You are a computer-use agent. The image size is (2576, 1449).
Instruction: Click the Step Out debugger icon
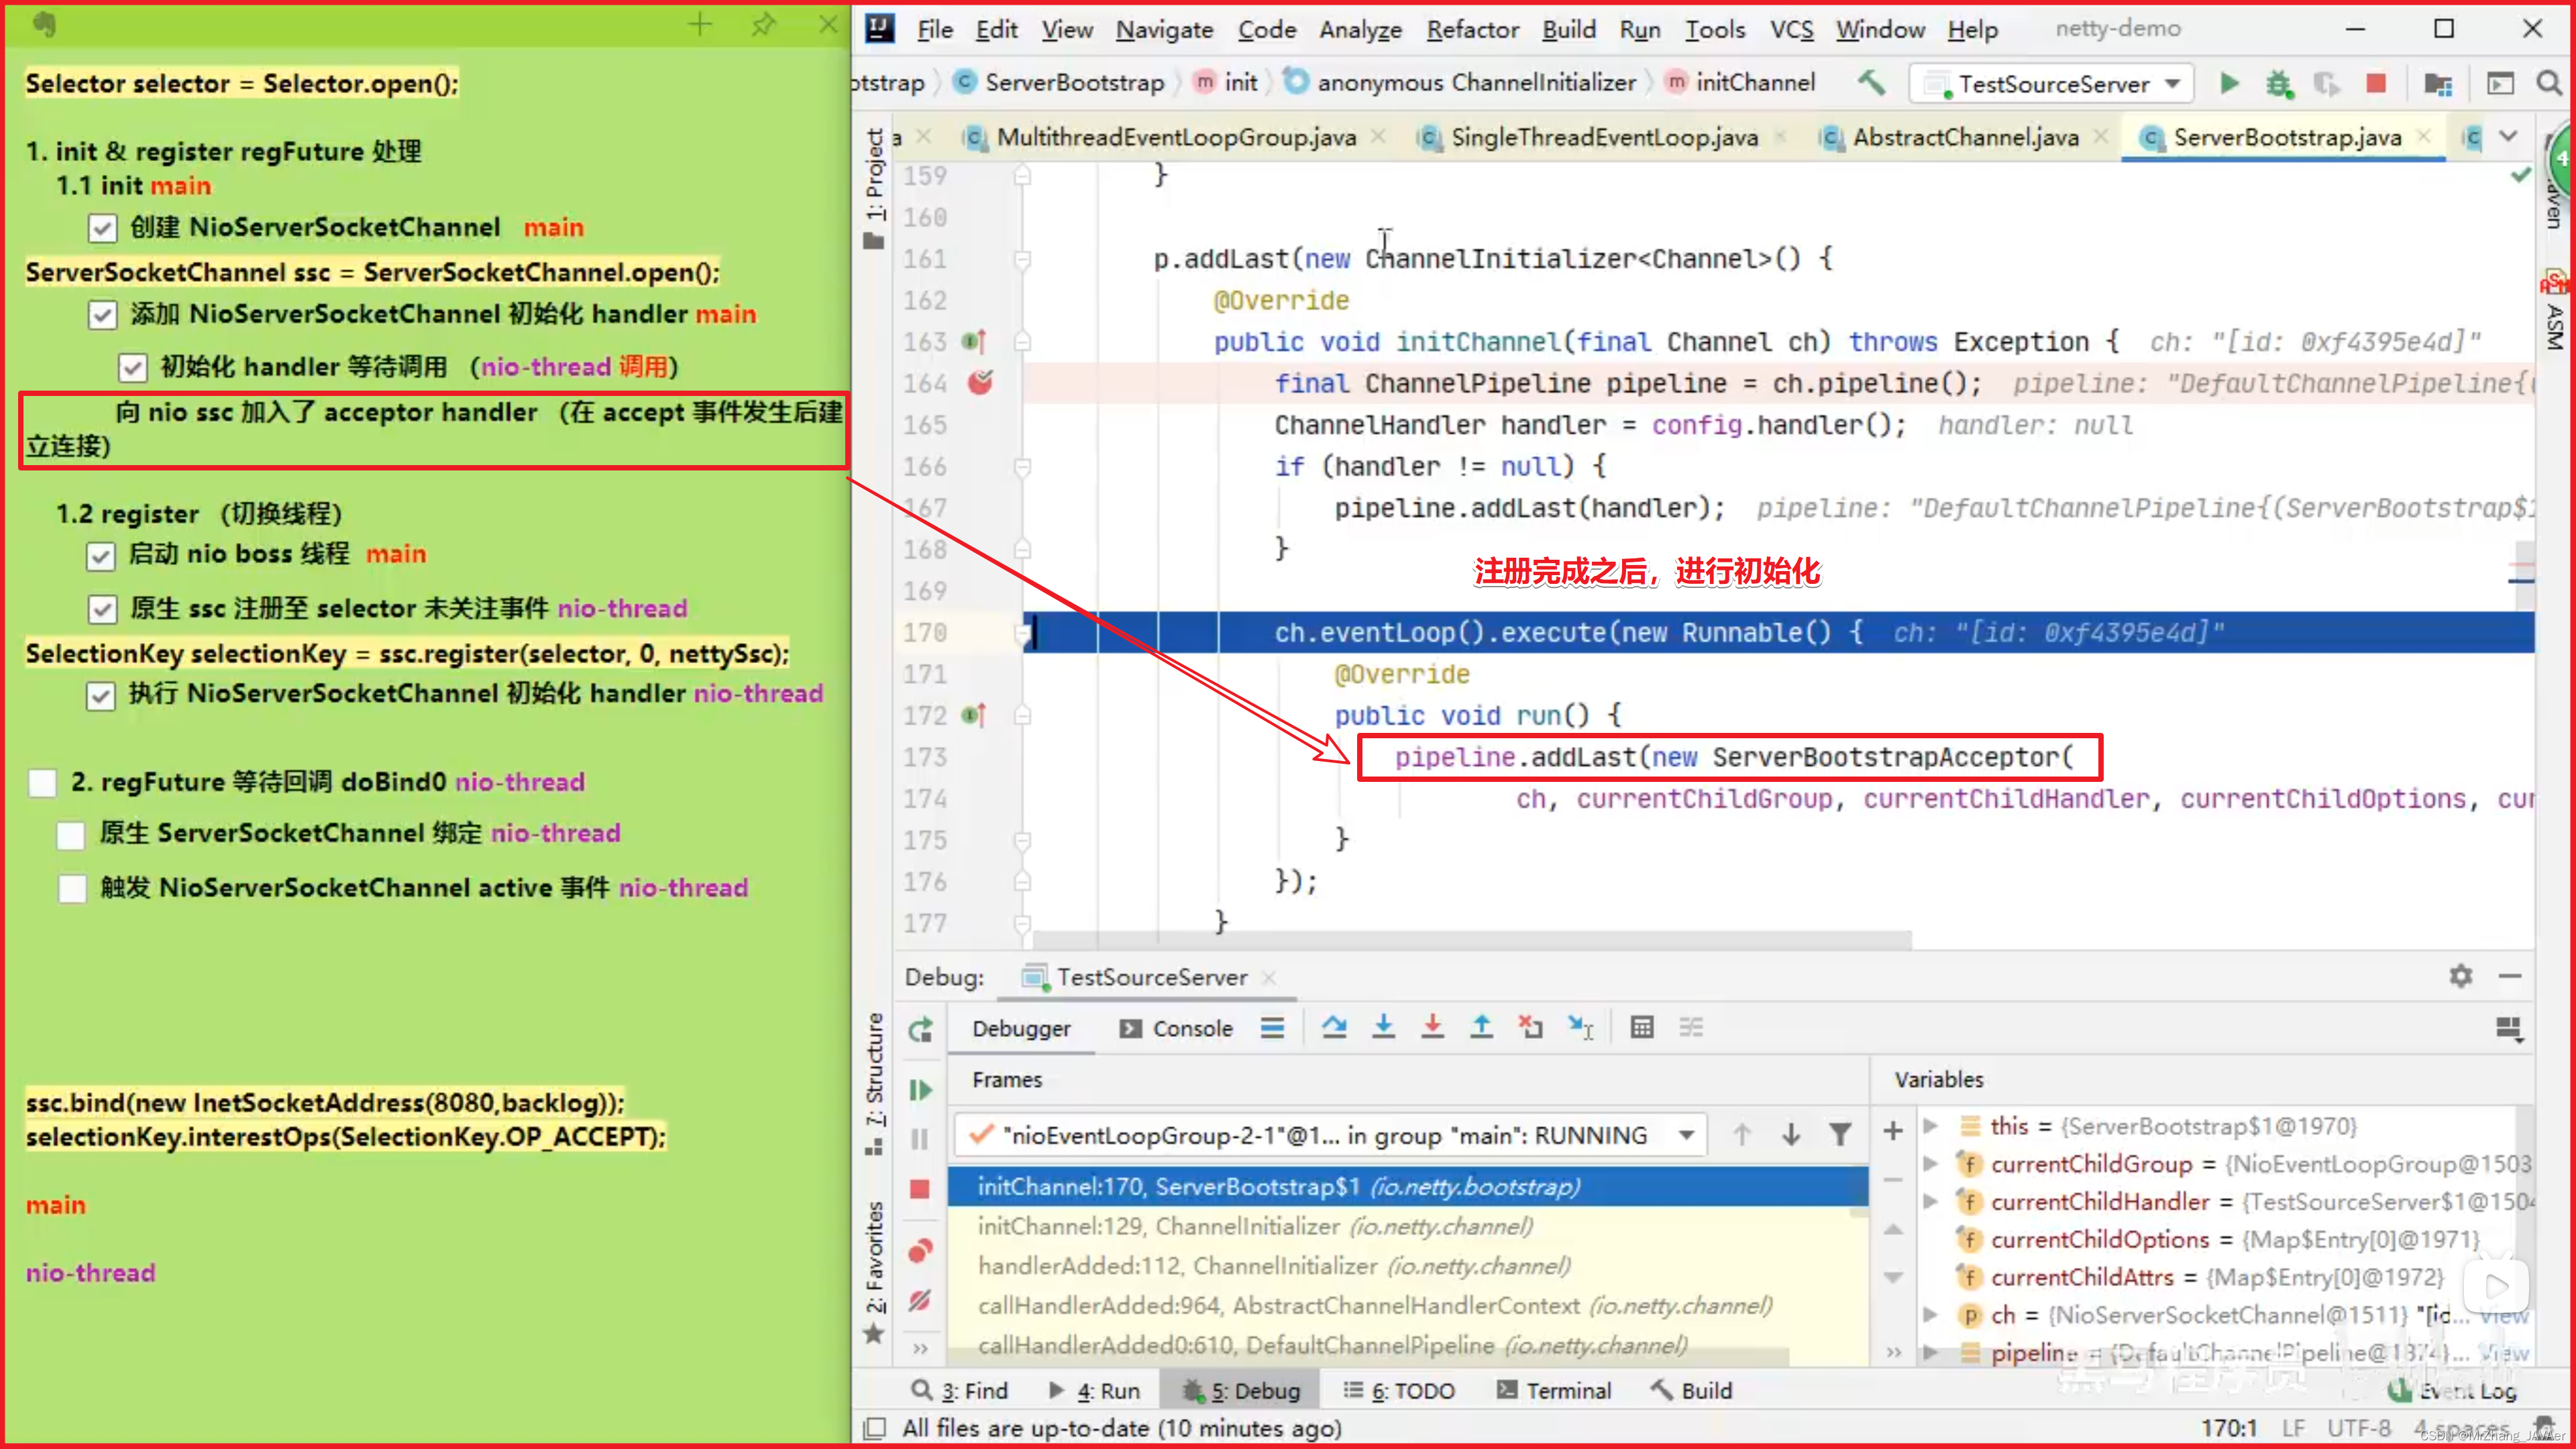click(x=1481, y=1027)
